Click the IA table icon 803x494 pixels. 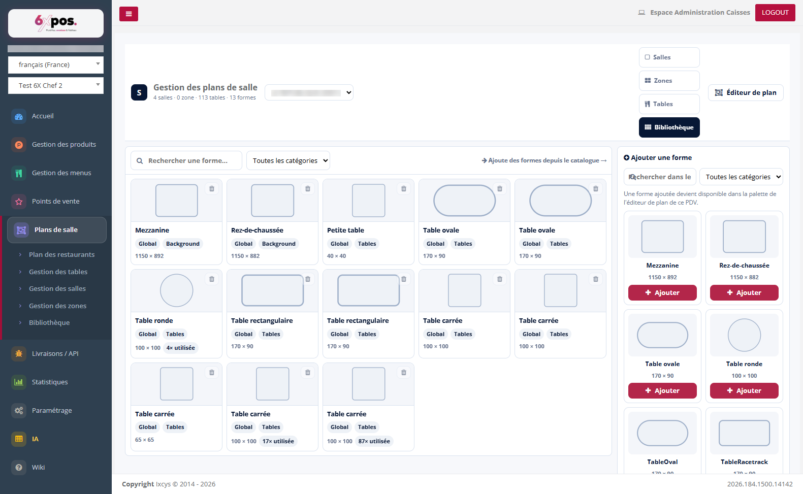(19, 439)
